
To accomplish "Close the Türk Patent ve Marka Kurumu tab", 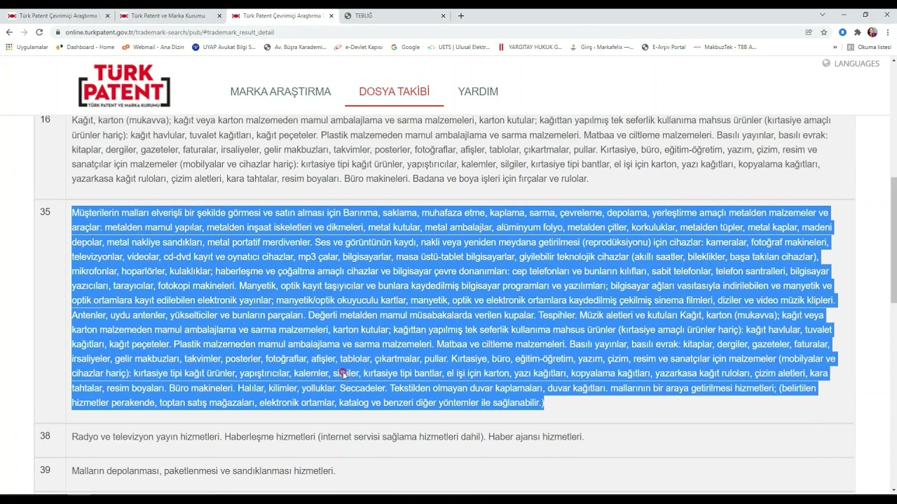I will (219, 15).
